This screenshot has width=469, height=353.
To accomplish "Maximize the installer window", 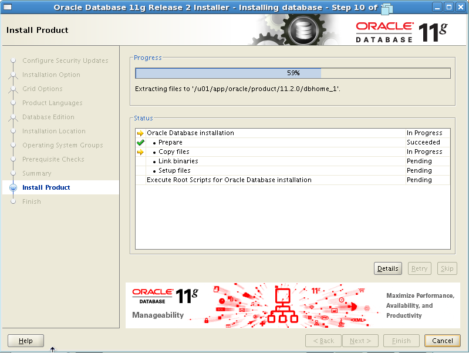I will tap(449, 7).
